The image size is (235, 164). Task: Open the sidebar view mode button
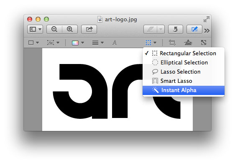[x=35, y=29]
